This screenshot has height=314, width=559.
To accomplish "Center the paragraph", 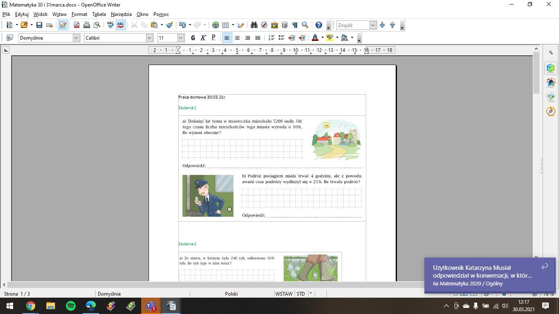I will click(x=237, y=38).
